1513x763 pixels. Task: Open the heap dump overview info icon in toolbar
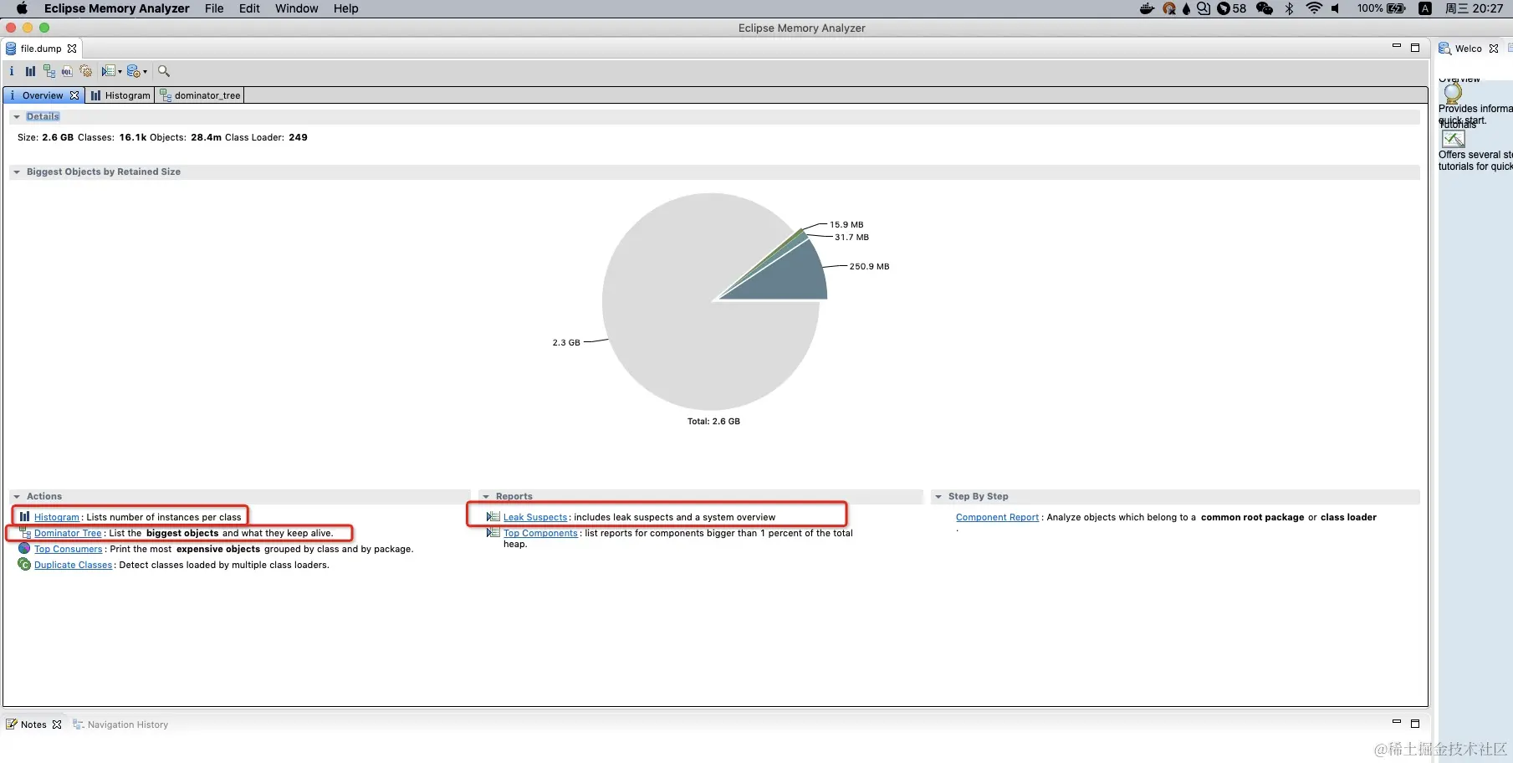tap(12, 71)
